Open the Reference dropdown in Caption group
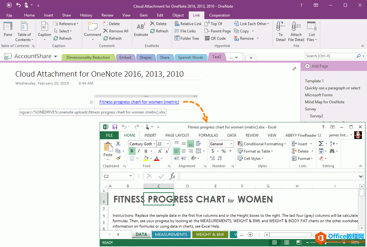This screenshot has width=367, height=247. point(66,24)
